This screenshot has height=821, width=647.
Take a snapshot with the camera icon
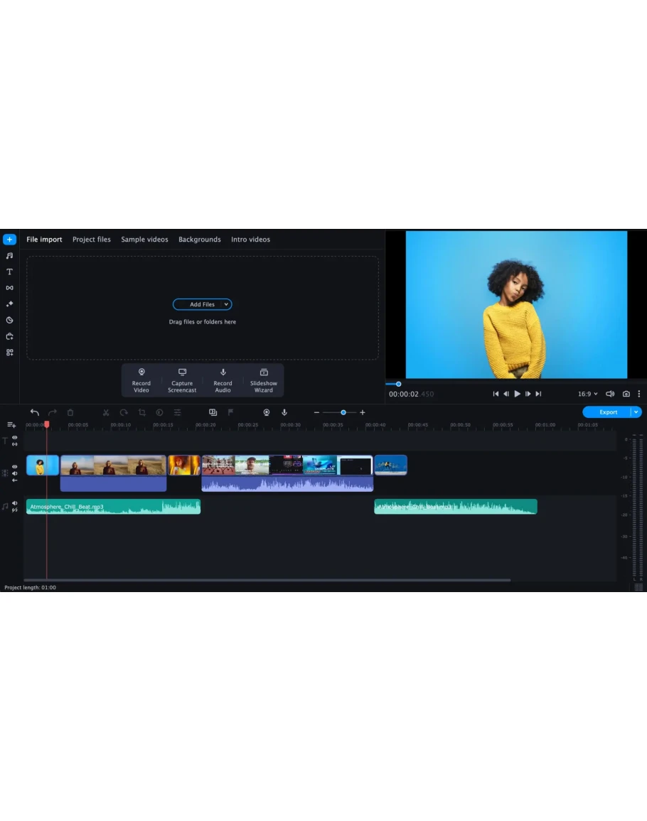(x=626, y=394)
